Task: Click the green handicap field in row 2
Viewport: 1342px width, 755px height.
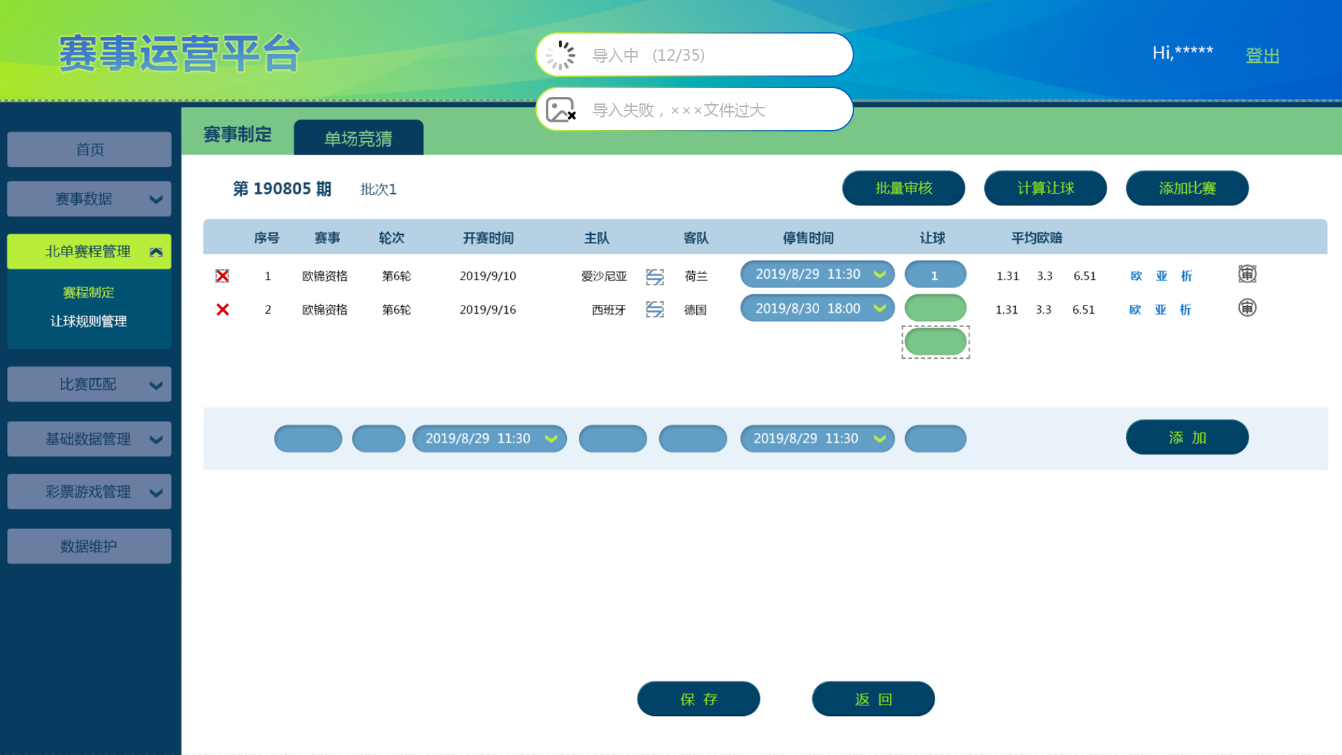Action: [935, 308]
